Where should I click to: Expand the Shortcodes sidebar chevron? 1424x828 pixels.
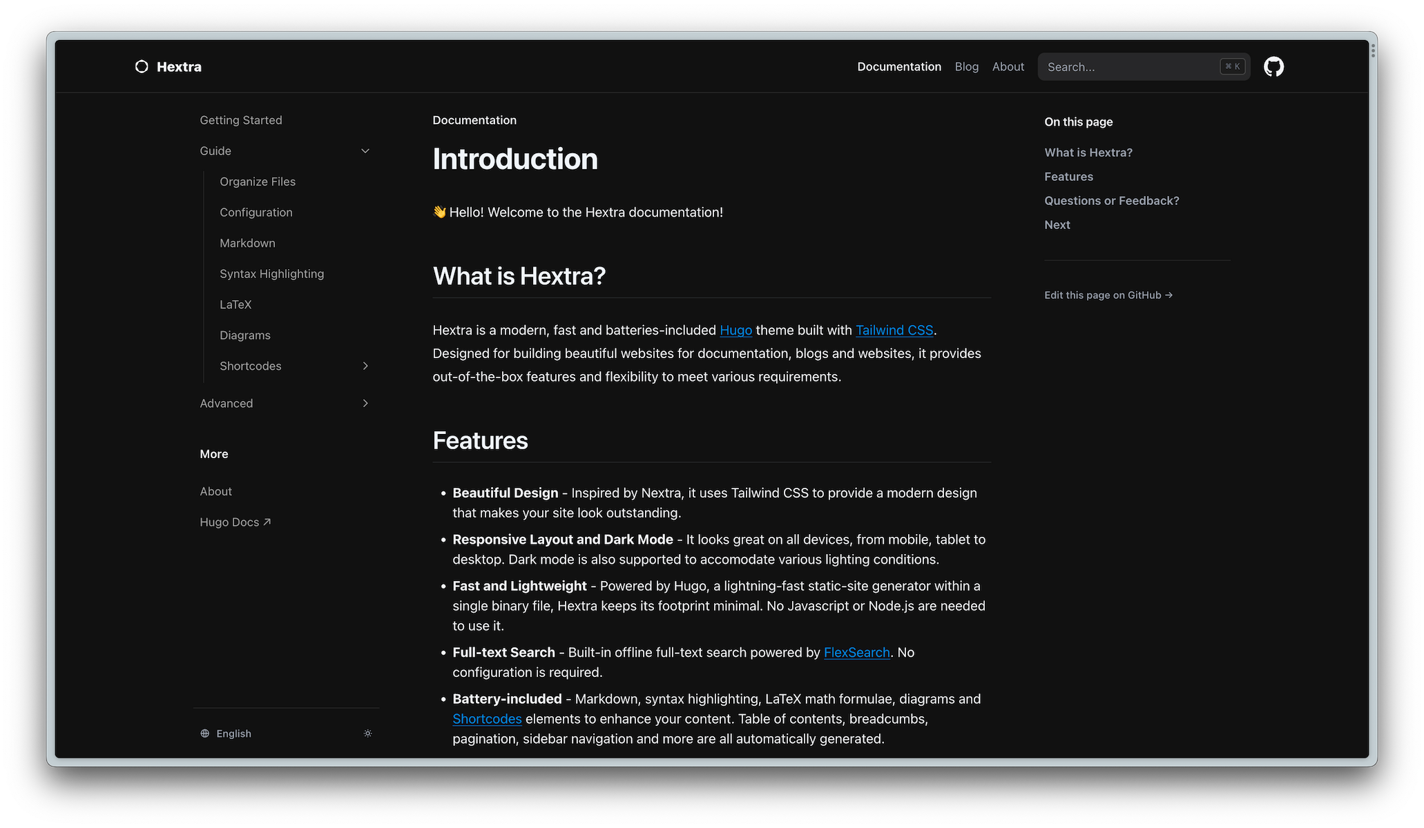(x=365, y=366)
